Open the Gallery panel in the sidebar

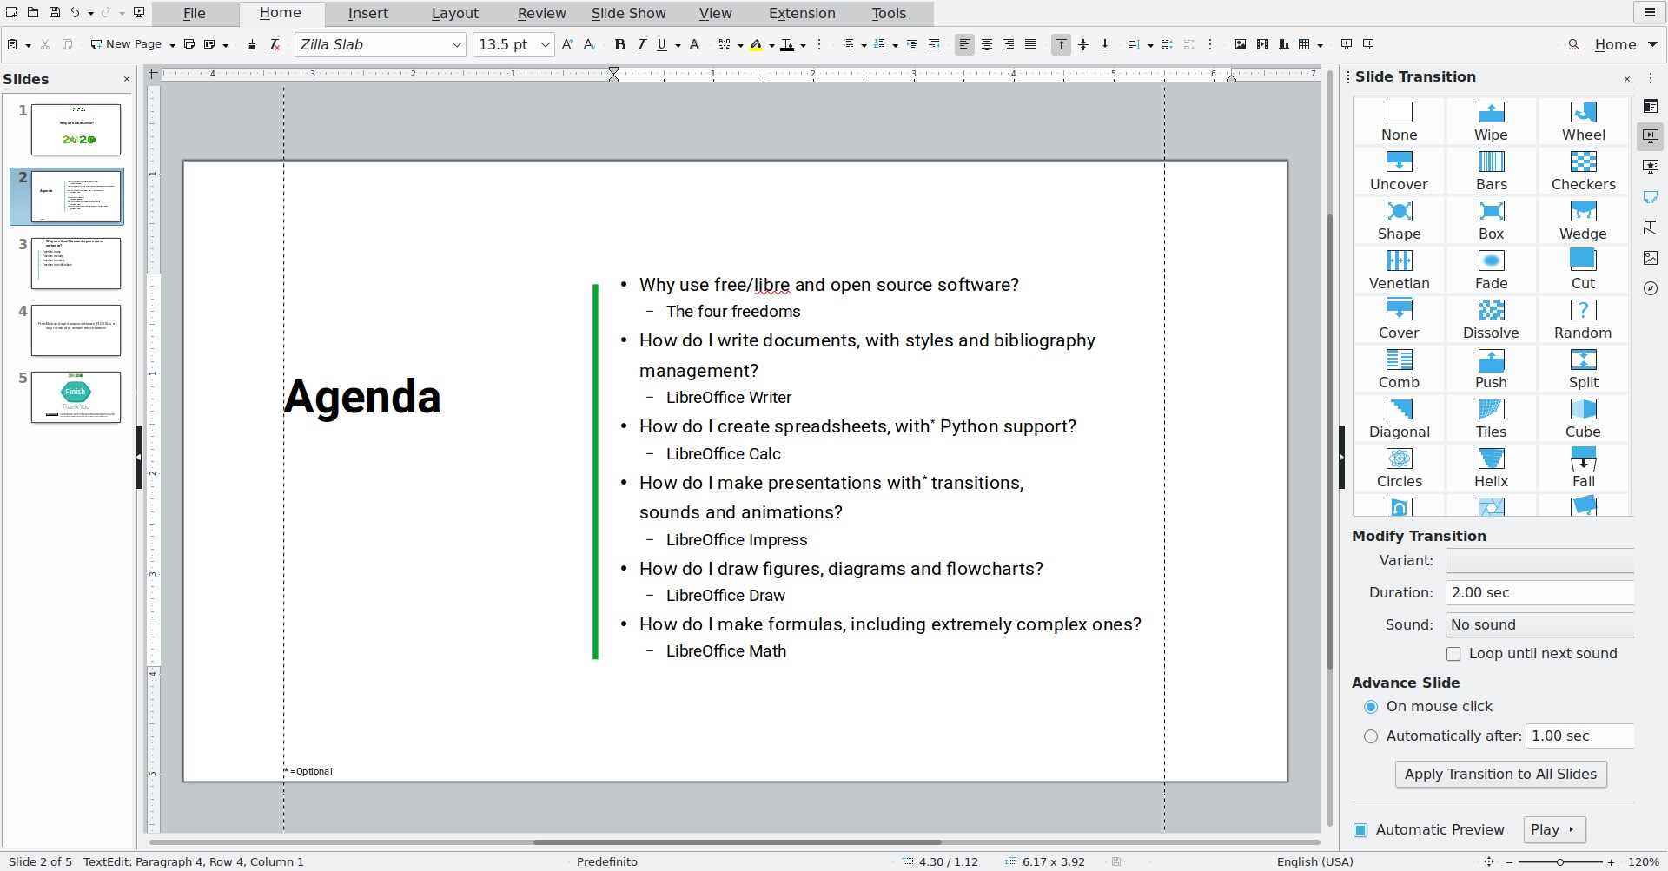click(x=1651, y=258)
